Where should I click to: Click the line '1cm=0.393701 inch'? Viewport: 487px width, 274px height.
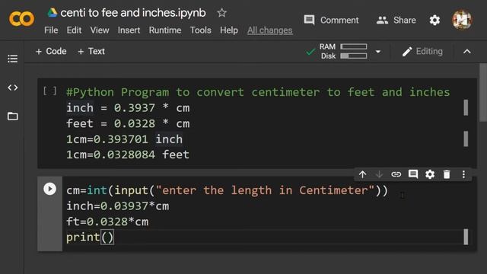124,139
